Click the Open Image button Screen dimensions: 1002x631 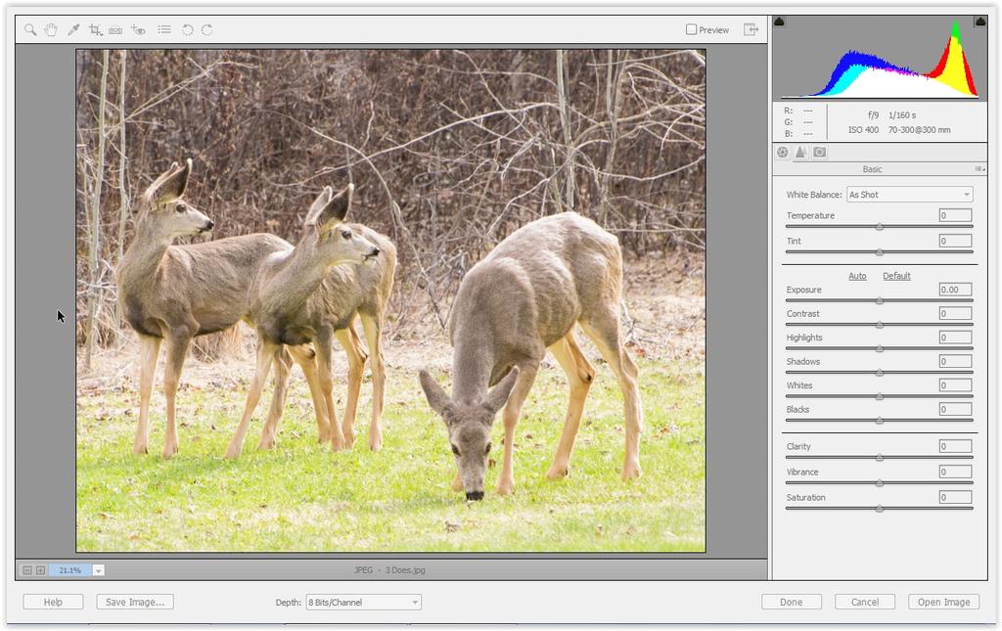tap(943, 603)
